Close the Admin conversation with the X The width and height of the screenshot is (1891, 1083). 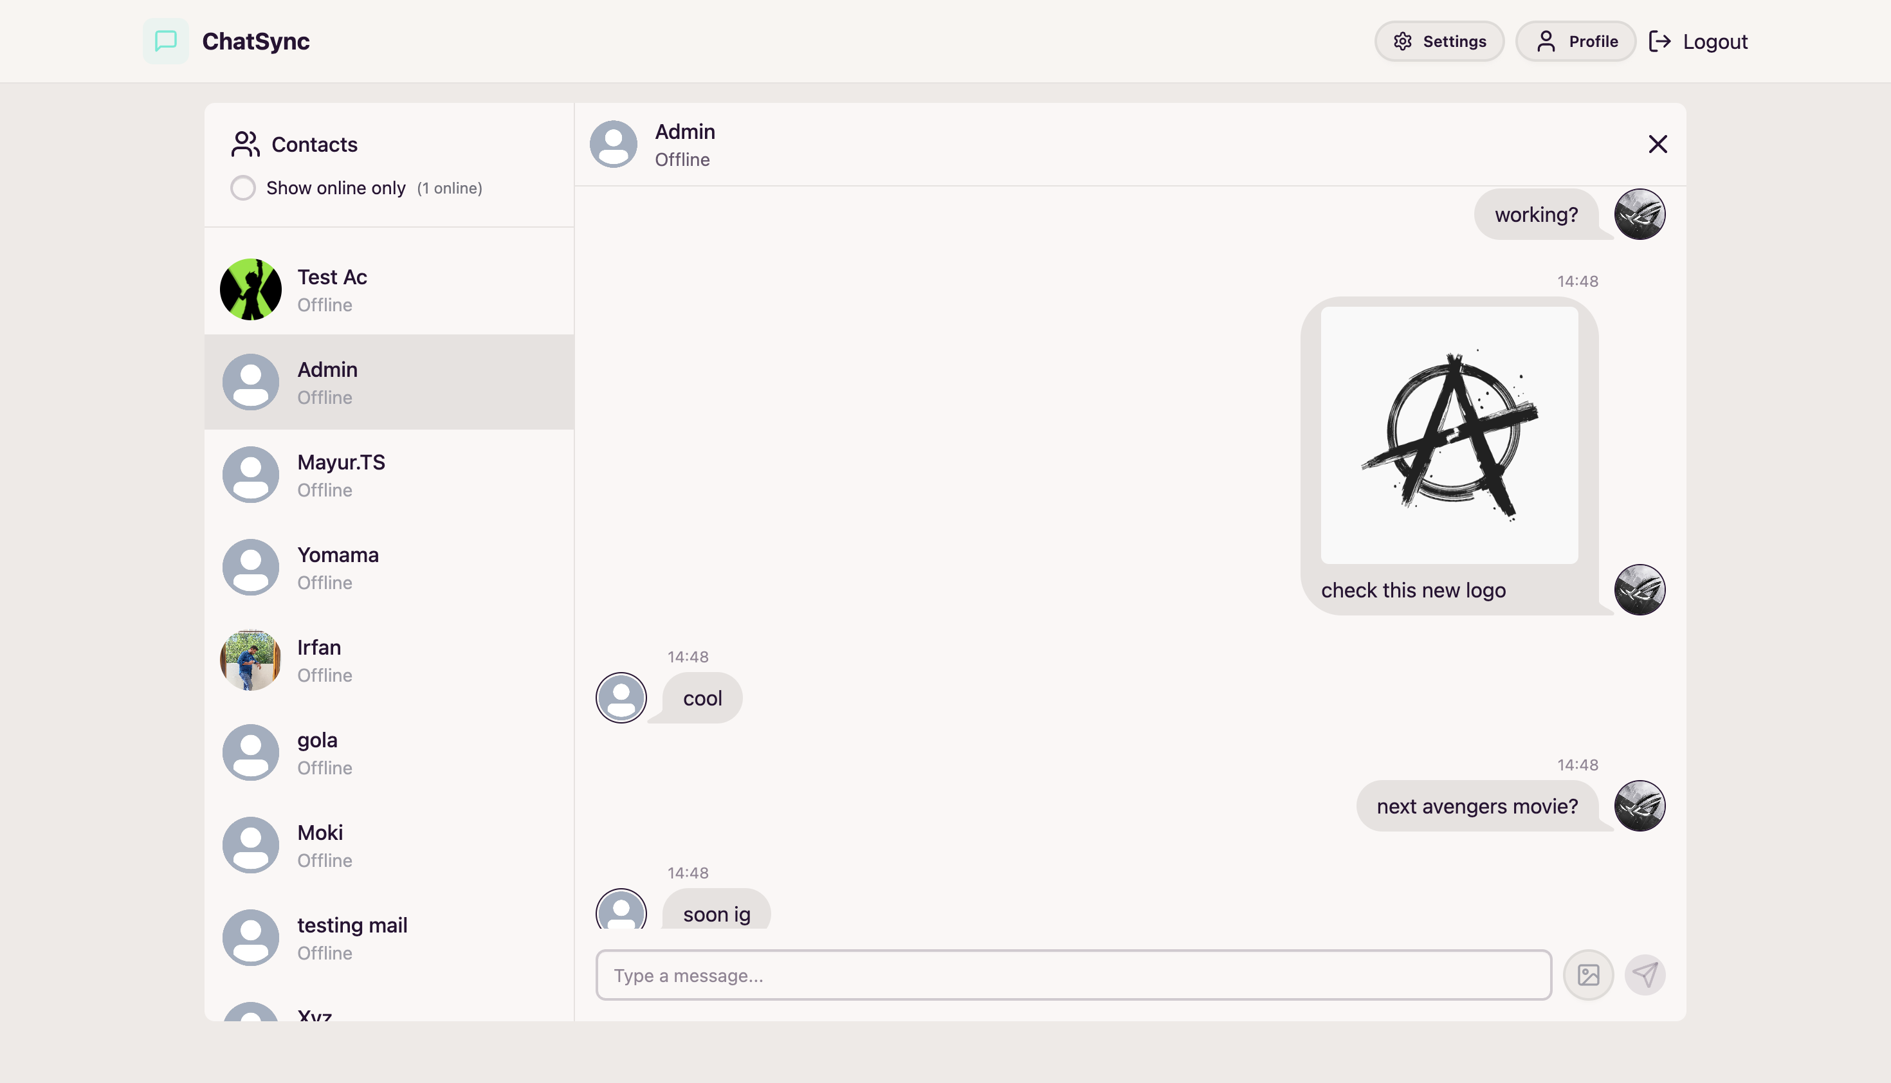[1658, 143]
